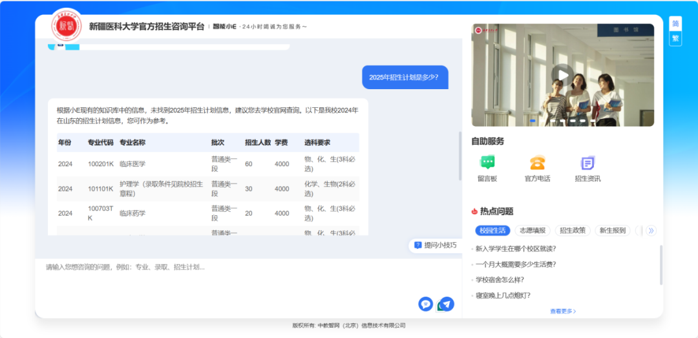Open the 新生报到 tab
This screenshot has height=338, width=698.
point(613,231)
